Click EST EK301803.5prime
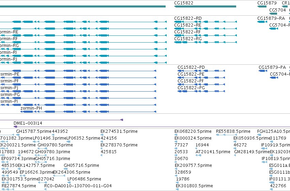 [x=194, y=186]
